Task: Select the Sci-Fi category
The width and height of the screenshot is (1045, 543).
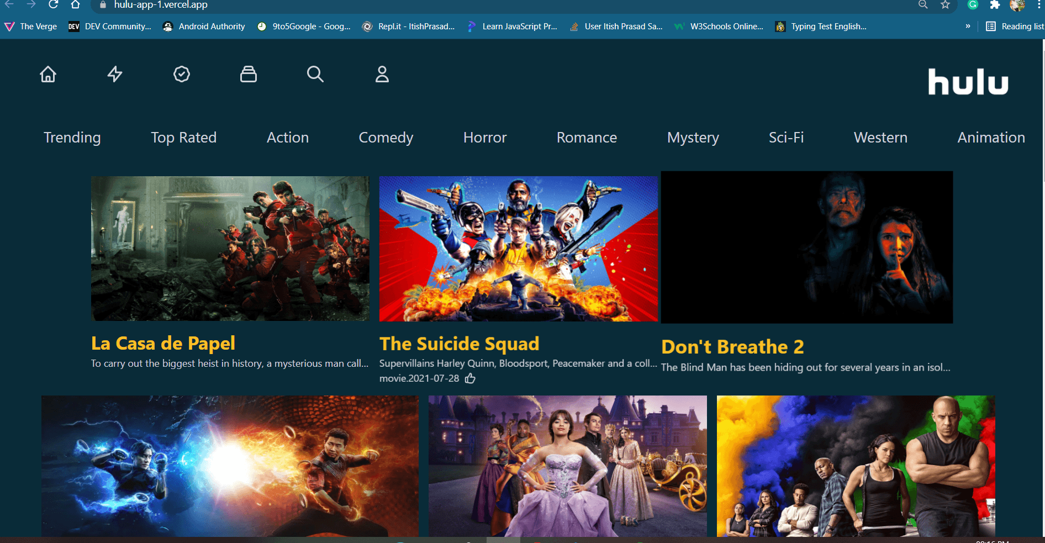Action: click(787, 138)
